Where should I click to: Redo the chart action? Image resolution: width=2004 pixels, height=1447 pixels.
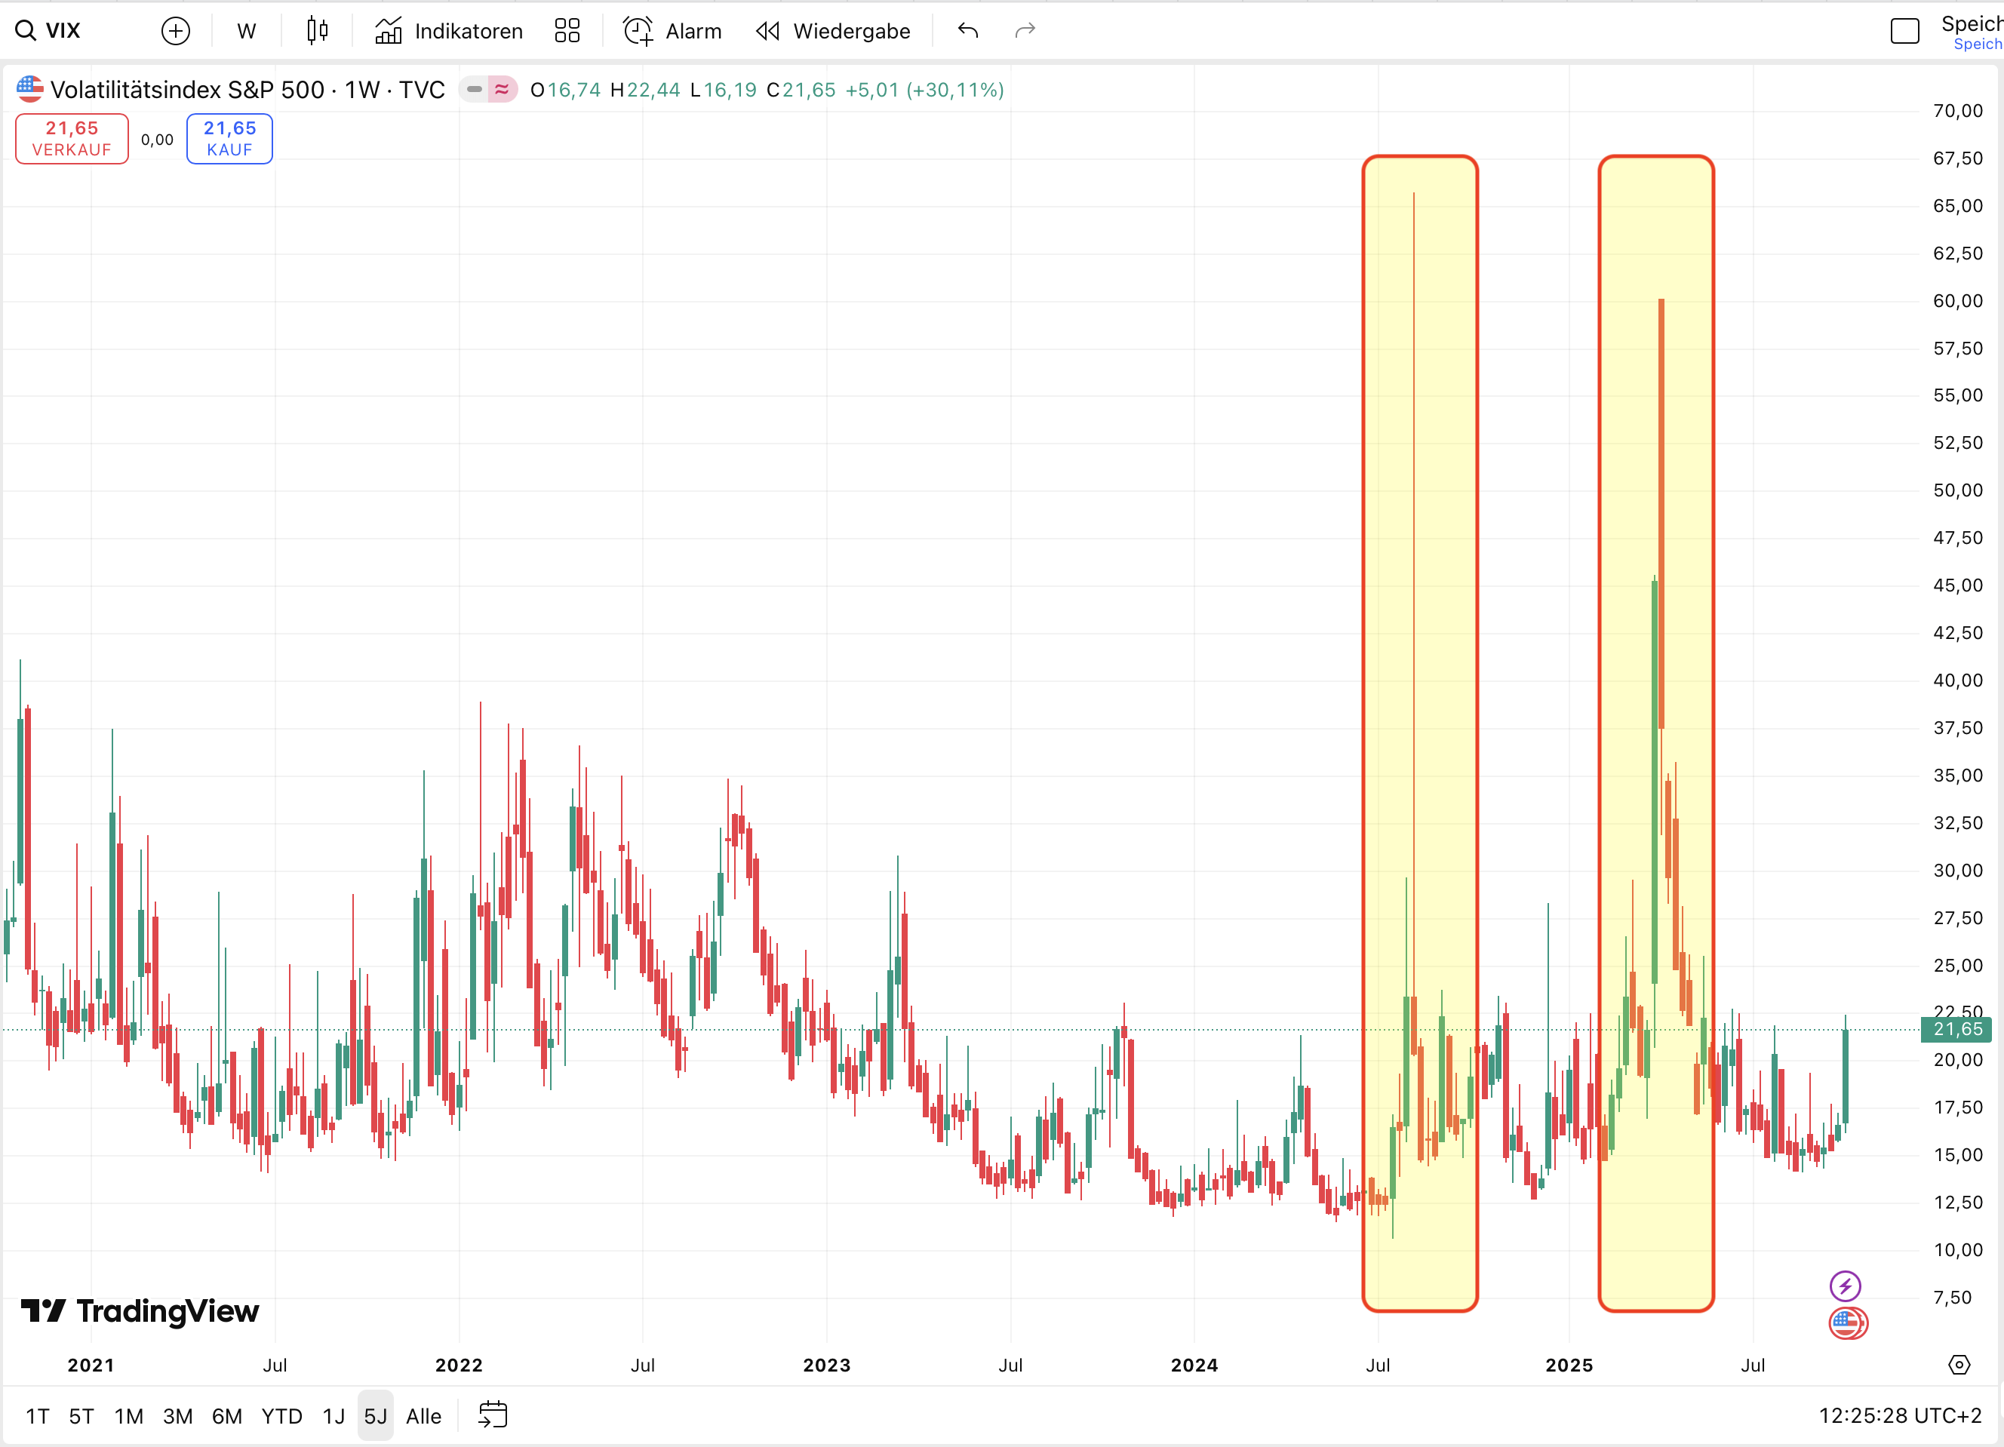[1023, 30]
